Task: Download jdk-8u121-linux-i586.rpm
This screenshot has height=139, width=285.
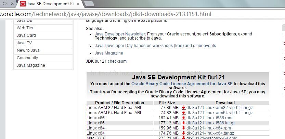Action: (209, 118)
